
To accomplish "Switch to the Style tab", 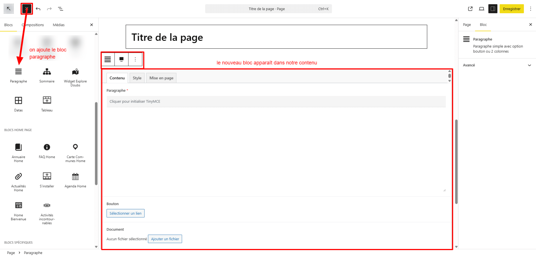I will [x=137, y=78].
